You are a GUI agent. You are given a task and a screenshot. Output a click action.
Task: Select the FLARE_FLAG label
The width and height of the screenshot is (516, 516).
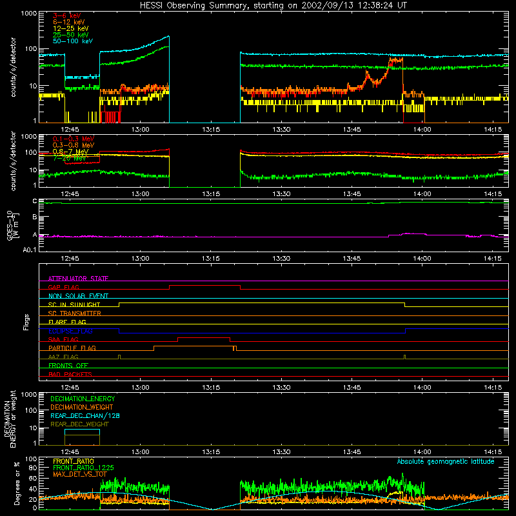[67, 322]
